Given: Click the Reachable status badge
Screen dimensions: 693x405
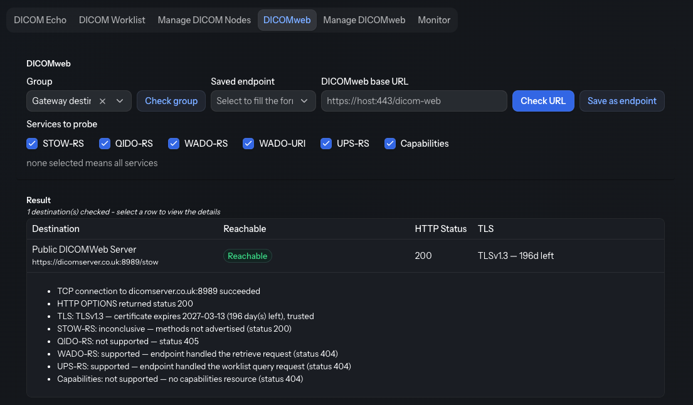Looking at the screenshot, I should [248, 256].
